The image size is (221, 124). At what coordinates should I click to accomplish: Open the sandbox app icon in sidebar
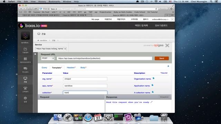25,36
